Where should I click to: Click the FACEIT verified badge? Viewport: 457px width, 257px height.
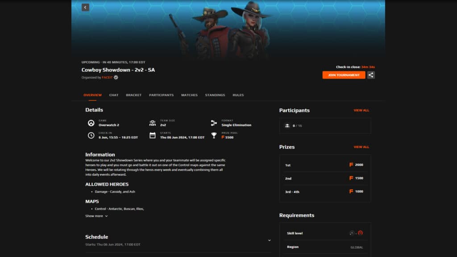tap(115, 76)
